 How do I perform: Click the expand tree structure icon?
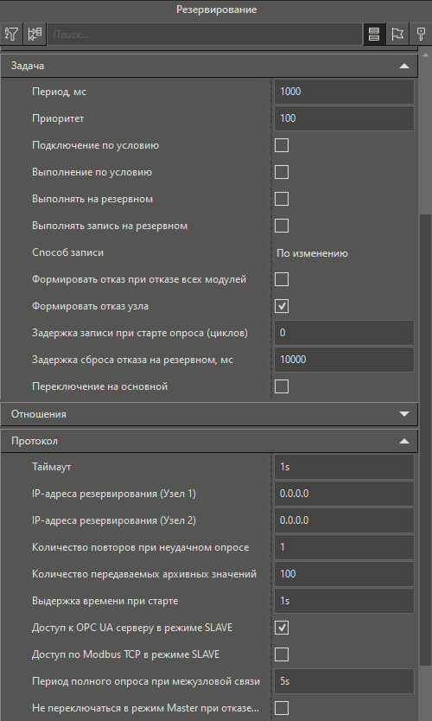(x=35, y=34)
